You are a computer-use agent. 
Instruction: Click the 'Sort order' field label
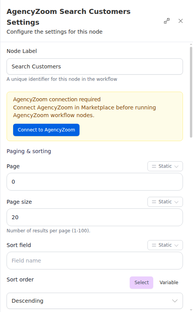20,280
